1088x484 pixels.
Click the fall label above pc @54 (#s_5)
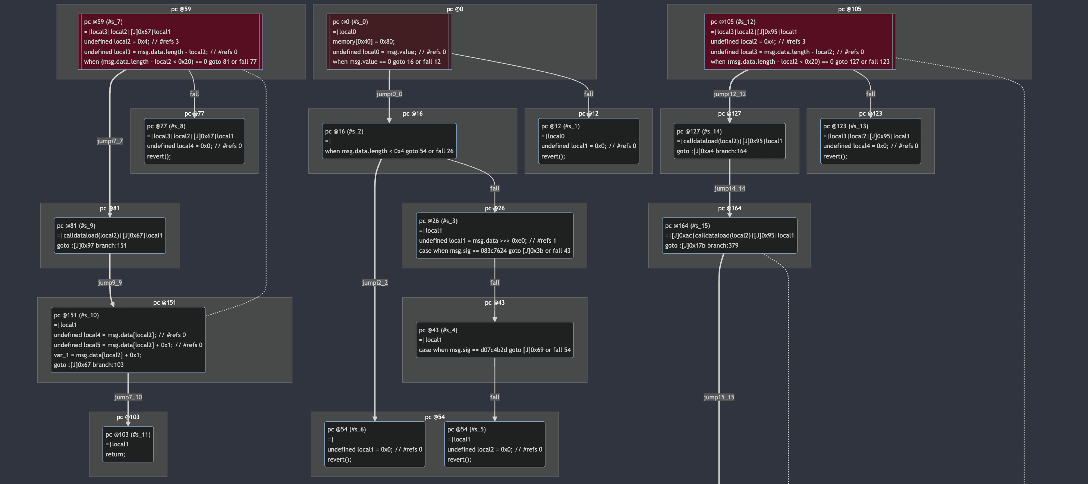pyautogui.click(x=494, y=397)
